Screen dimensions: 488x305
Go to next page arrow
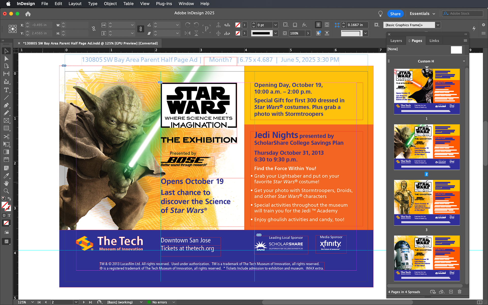[x=84, y=302]
